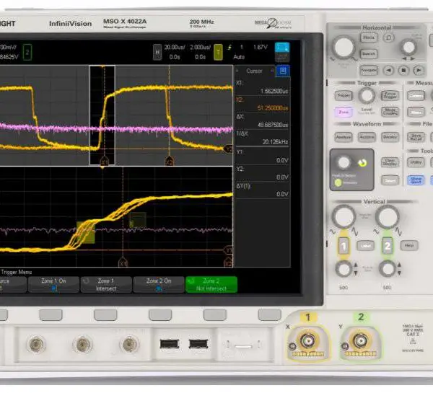
Task: Tap the 1.67V trigger level readout
Action: 260,47
